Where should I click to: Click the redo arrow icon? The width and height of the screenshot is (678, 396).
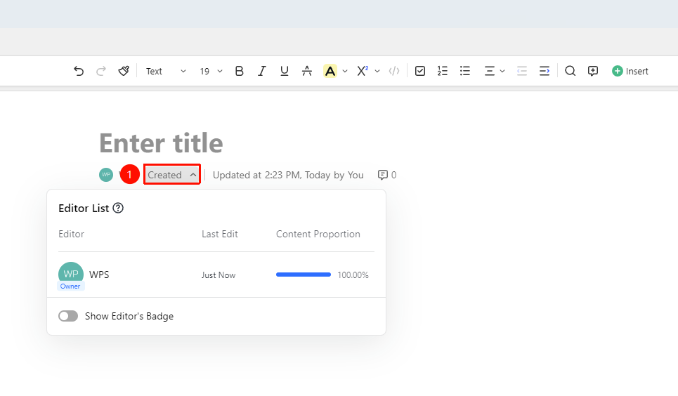pyautogui.click(x=101, y=71)
